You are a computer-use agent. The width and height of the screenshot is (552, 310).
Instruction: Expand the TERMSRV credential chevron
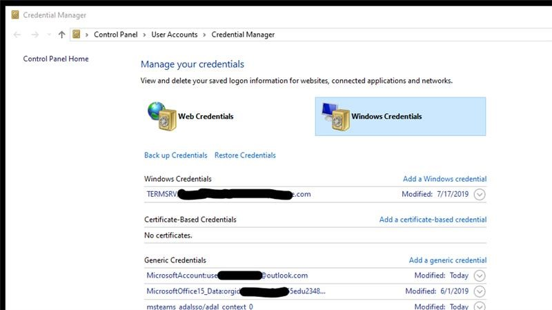[480, 195]
